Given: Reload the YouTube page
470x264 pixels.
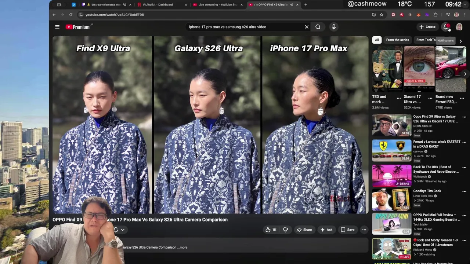Looking at the screenshot, I should 71,15.
